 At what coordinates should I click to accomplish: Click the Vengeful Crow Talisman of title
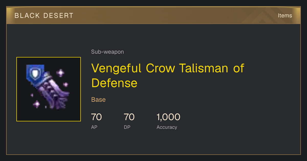click(168, 68)
